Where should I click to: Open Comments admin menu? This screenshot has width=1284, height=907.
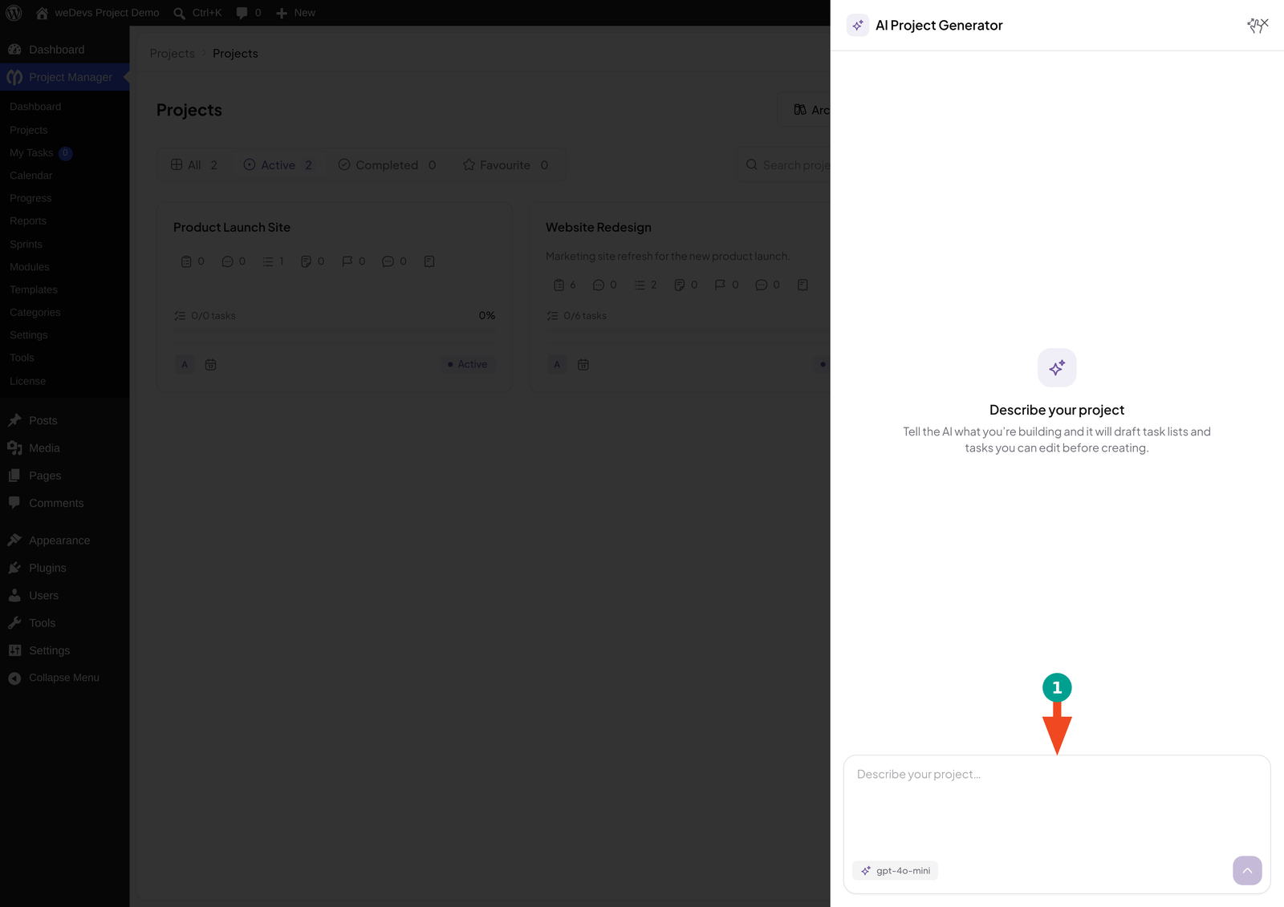click(x=64, y=503)
